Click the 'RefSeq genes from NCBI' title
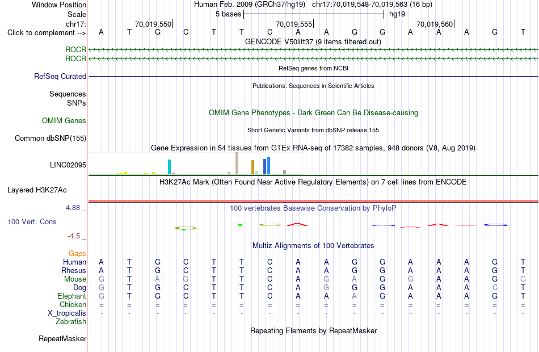 click(x=313, y=69)
